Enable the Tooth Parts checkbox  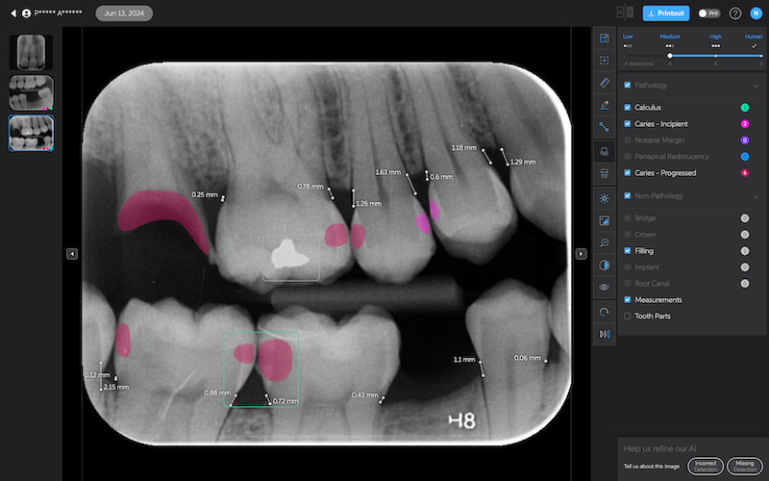628,316
